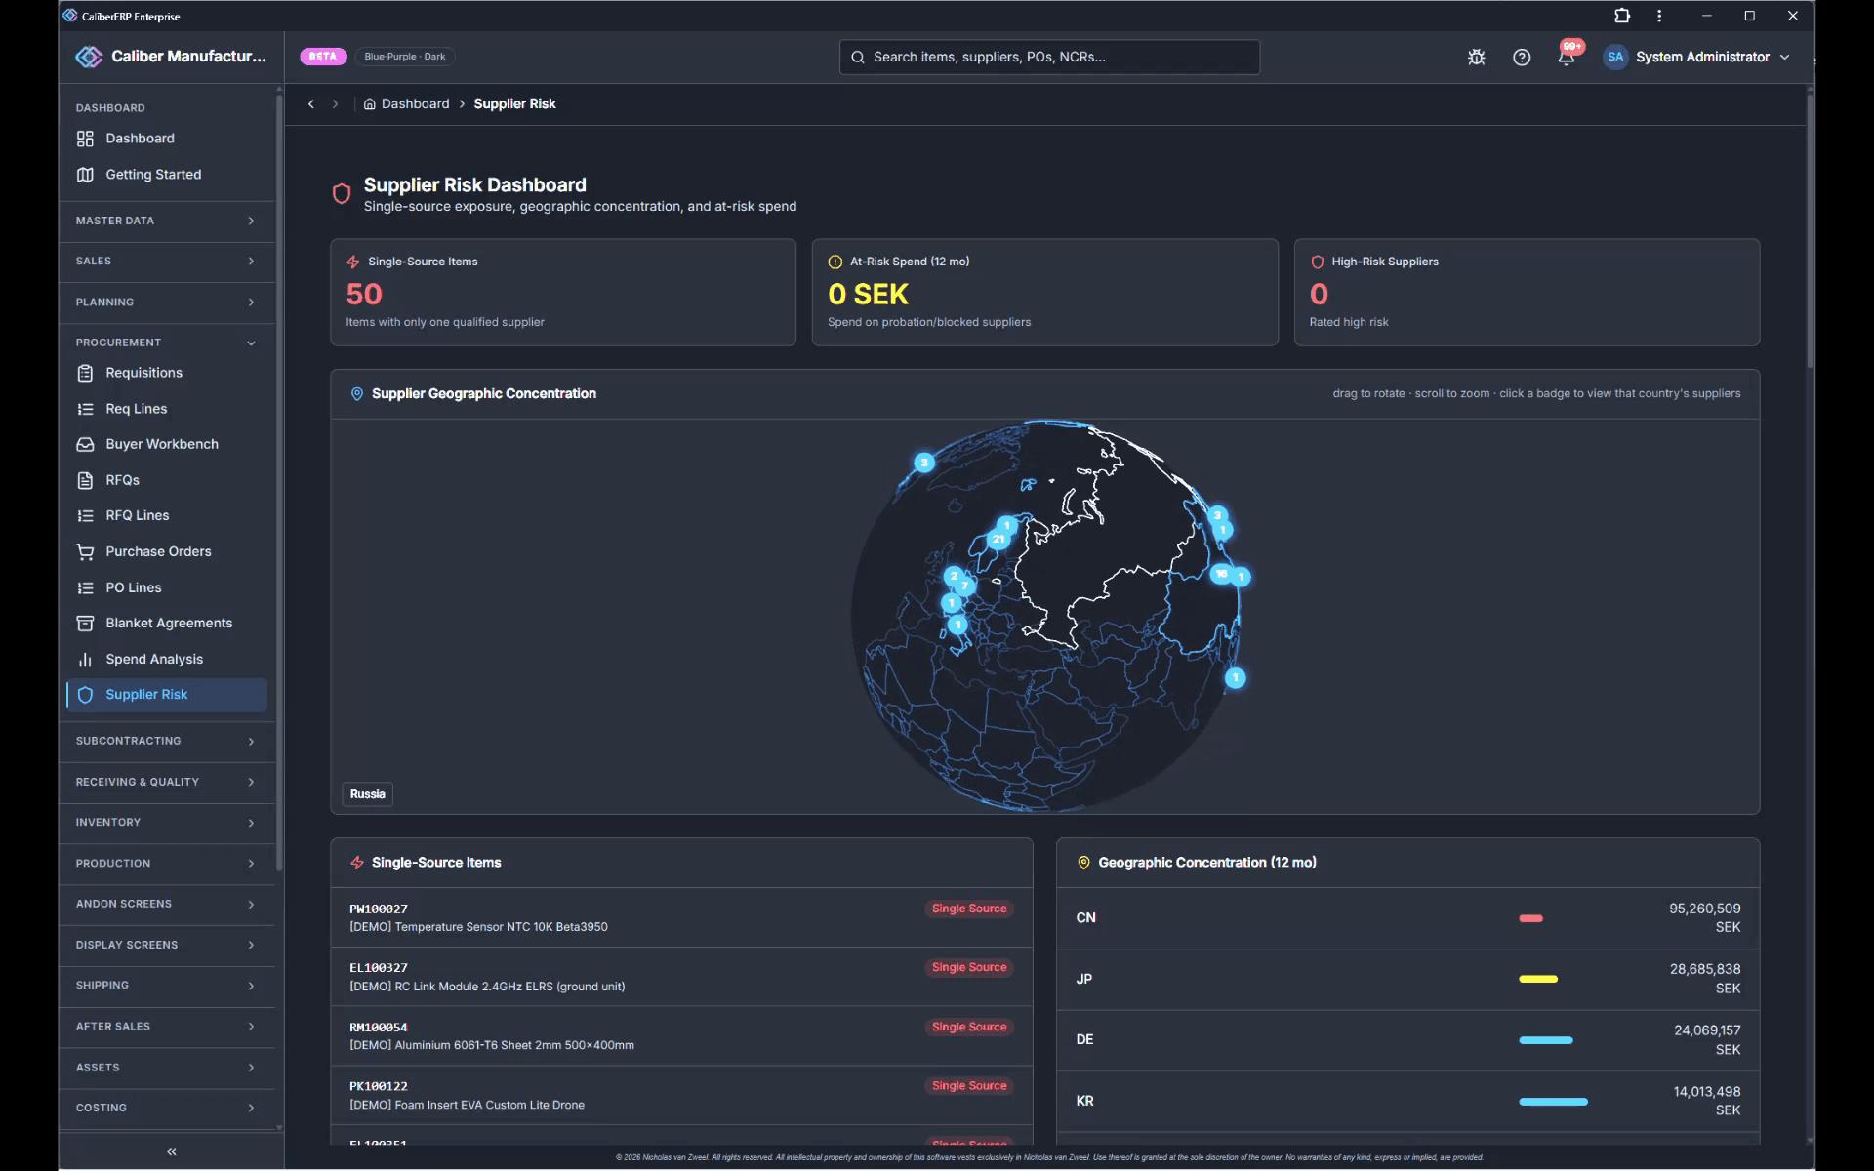Open PO Lines in the sidebar
Image resolution: width=1874 pixels, height=1171 pixels.
pyautogui.click(x=166, y=587)
